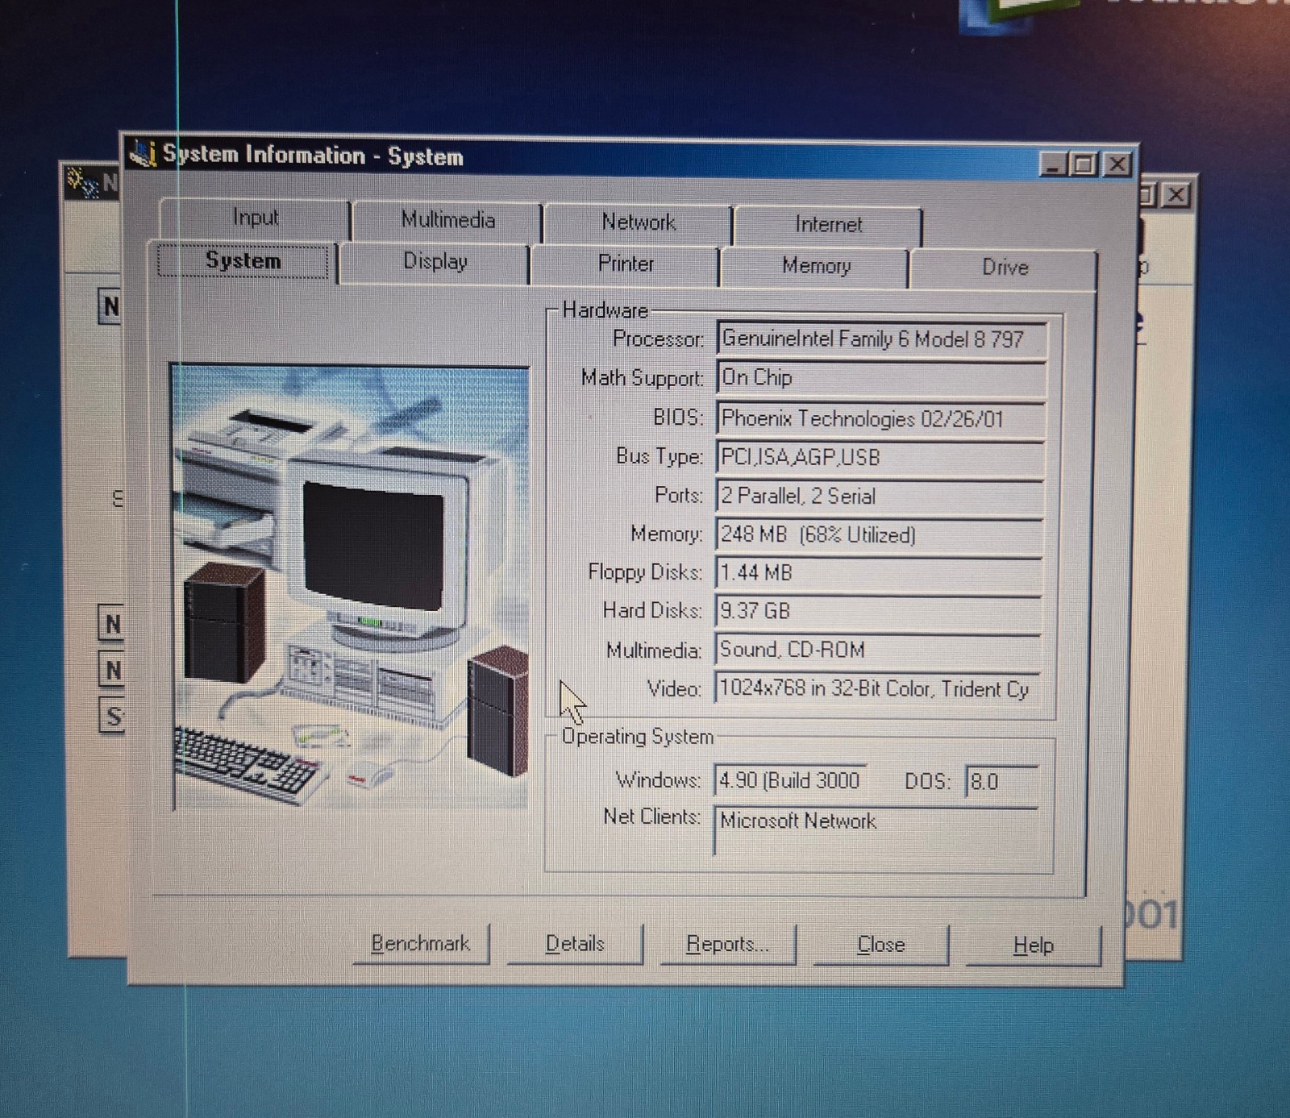Click the Windows version field 4.90
The width and height of the screenshot is (1290, 1118).
[790, 781]
